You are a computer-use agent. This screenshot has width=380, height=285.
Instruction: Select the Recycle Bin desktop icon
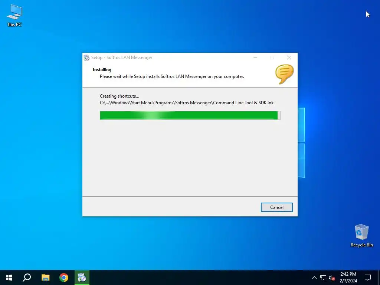(x=361, y=236)
